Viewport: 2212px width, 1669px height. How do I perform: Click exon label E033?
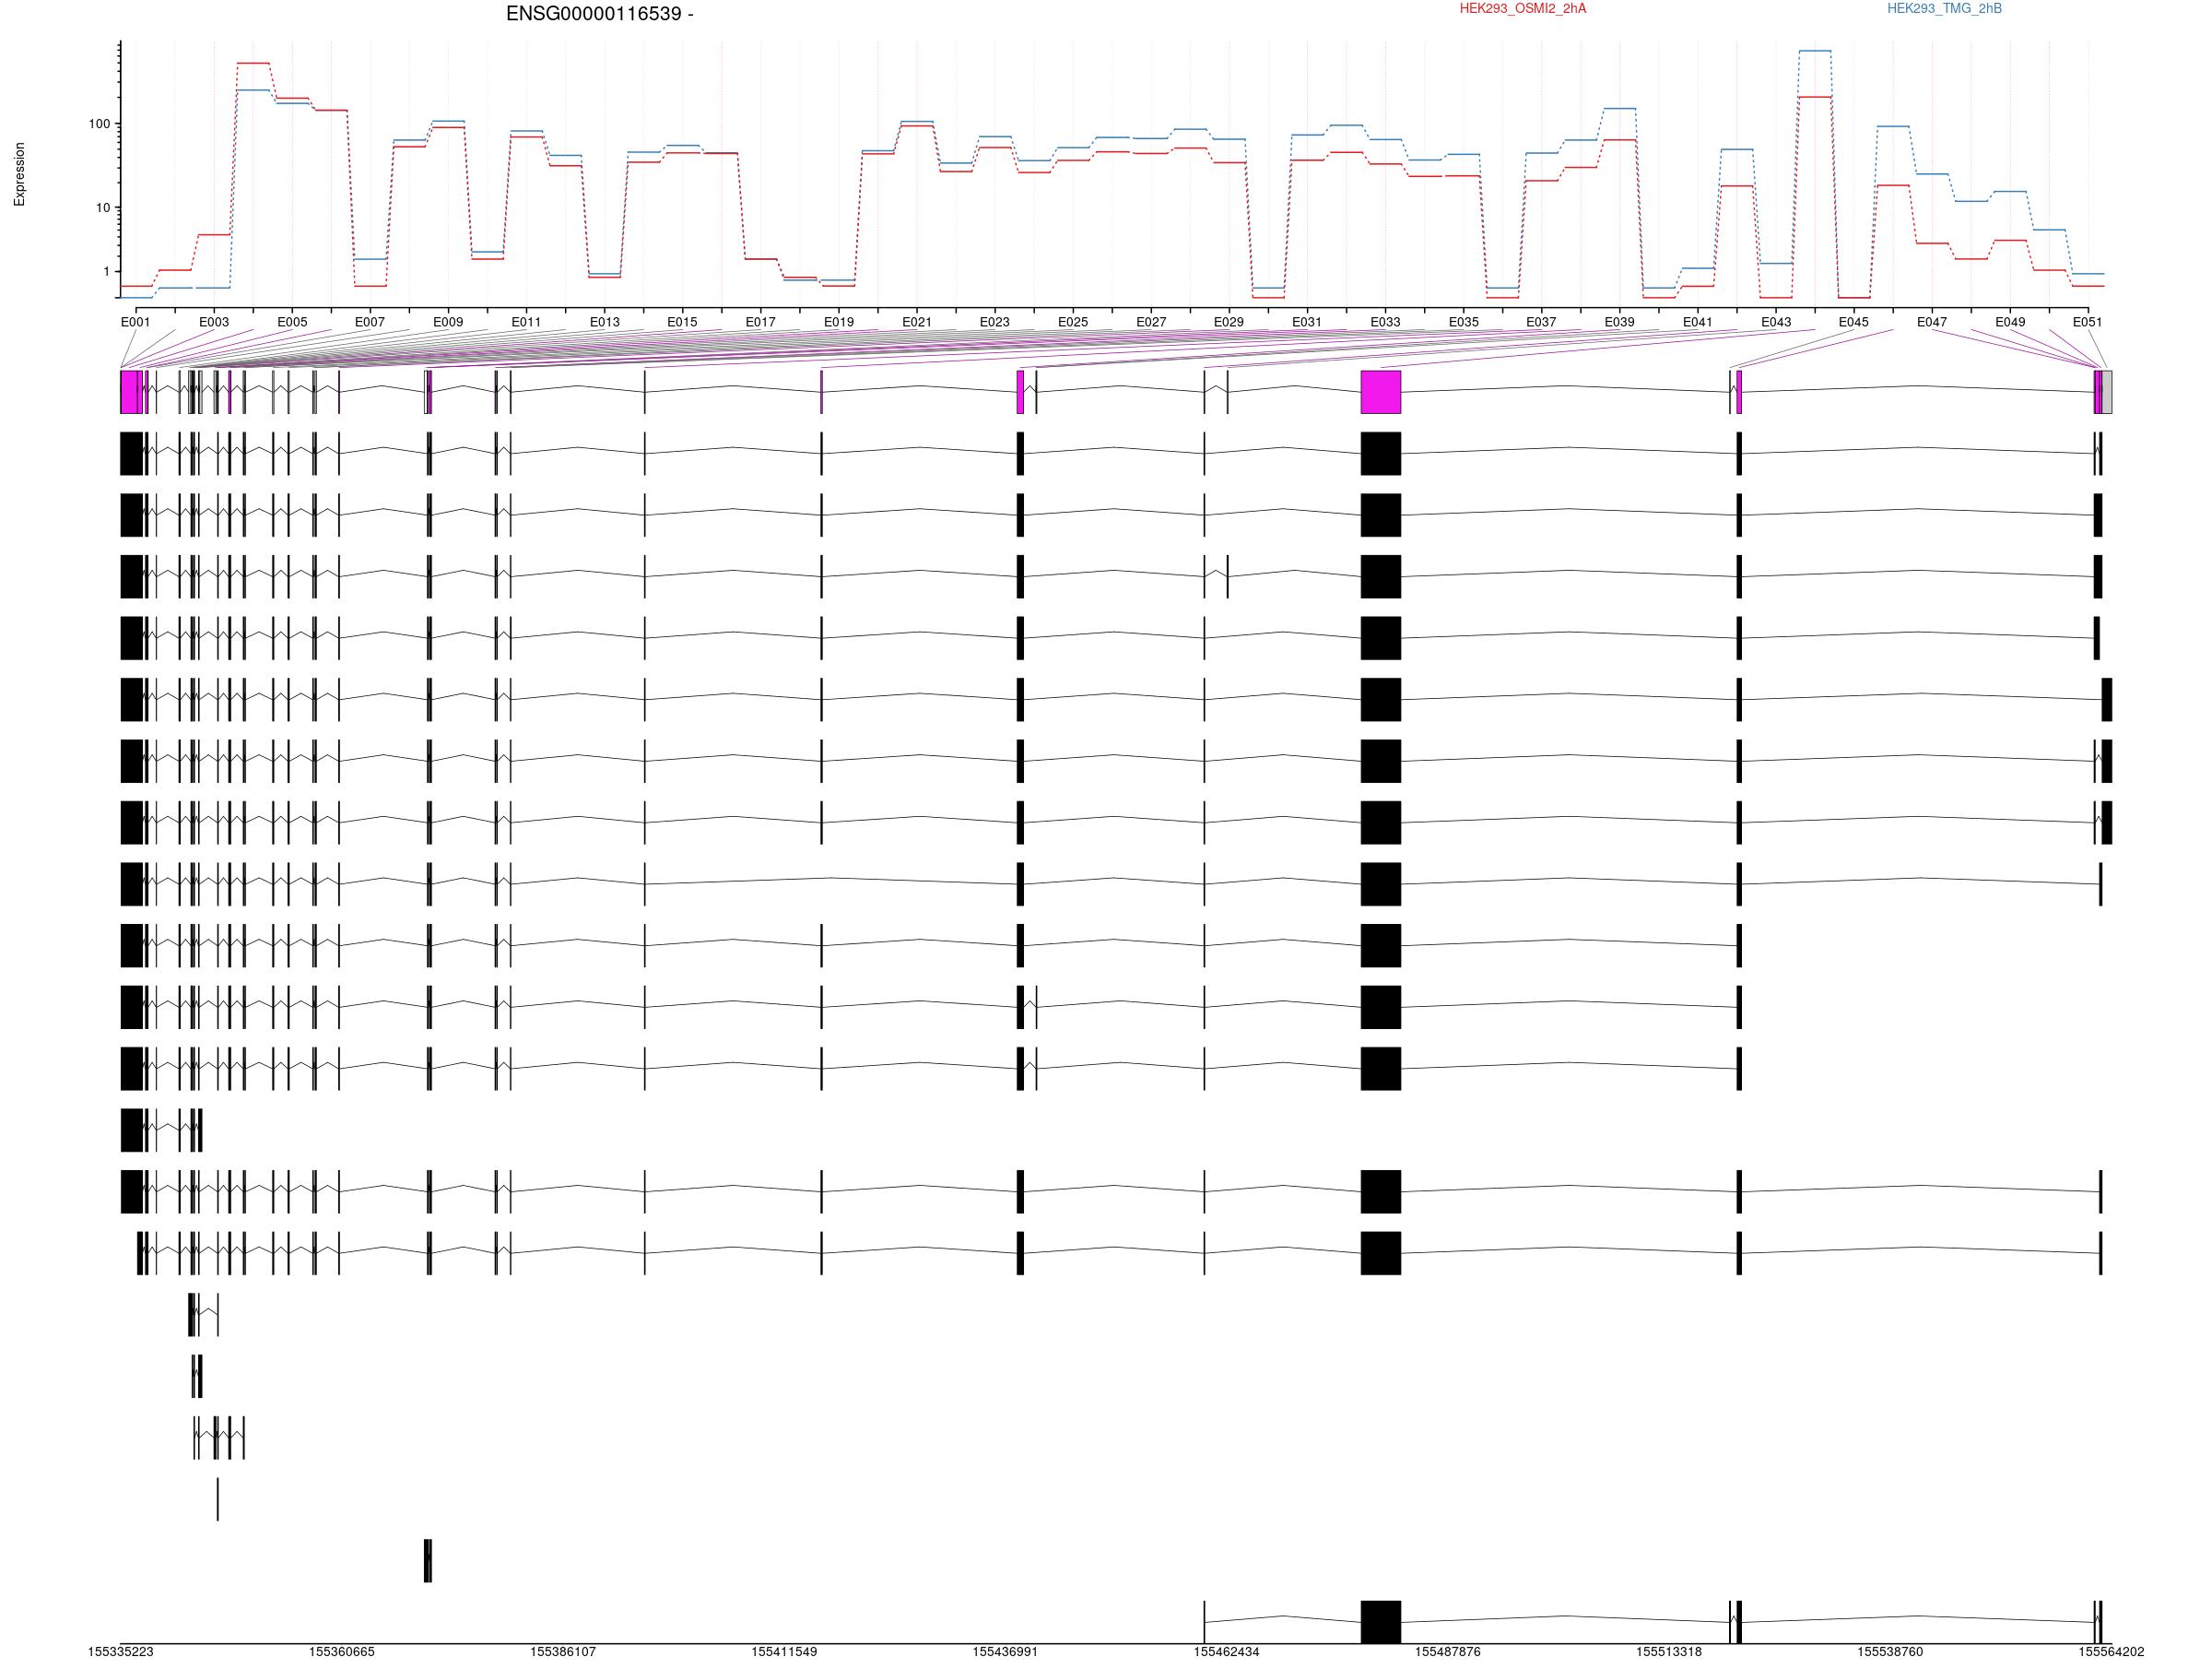[x=1385, y=322]
